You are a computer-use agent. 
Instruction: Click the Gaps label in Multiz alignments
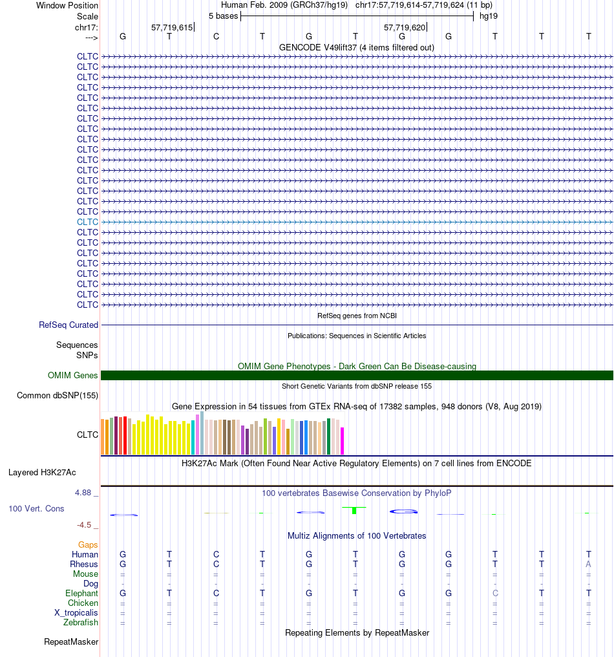[x=88, y=544]
